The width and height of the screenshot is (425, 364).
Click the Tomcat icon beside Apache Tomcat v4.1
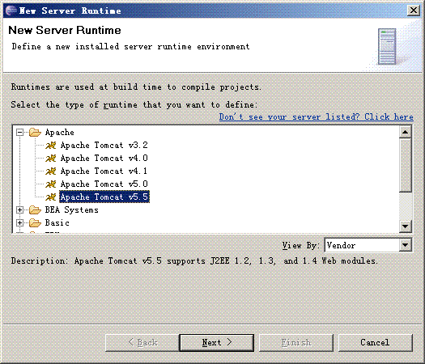pos(51,171)
